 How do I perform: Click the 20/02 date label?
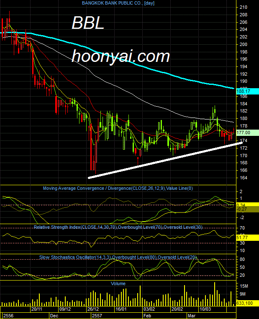tap(177, 309)
